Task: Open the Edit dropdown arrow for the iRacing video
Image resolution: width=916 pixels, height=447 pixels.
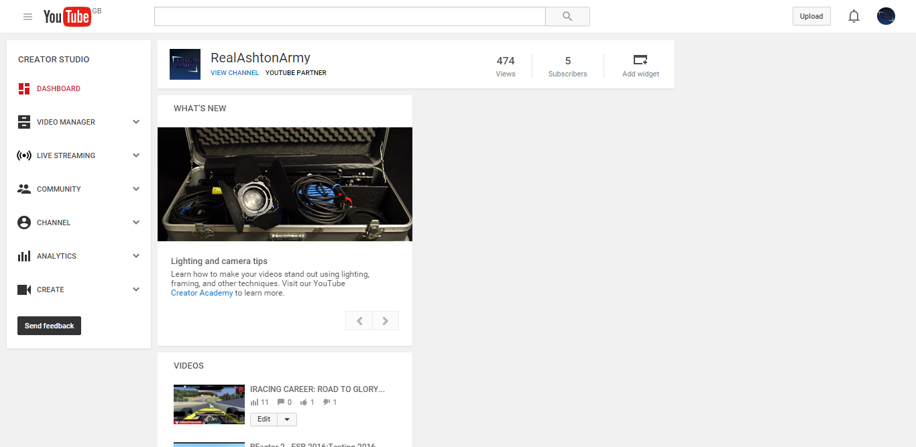Action: (x=287, y=420)
